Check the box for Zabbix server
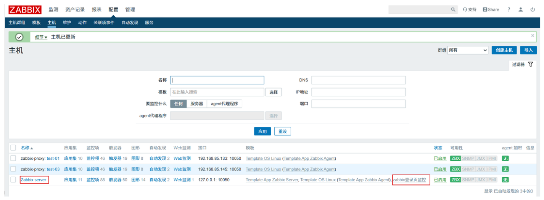 13,180
